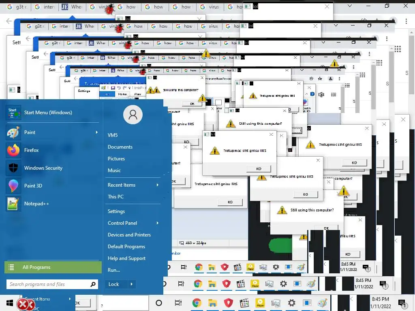The height and width of the screenshot is (311, 415).
Task: Open All Programs in the Start menu
Action: (x=53, y=267)
